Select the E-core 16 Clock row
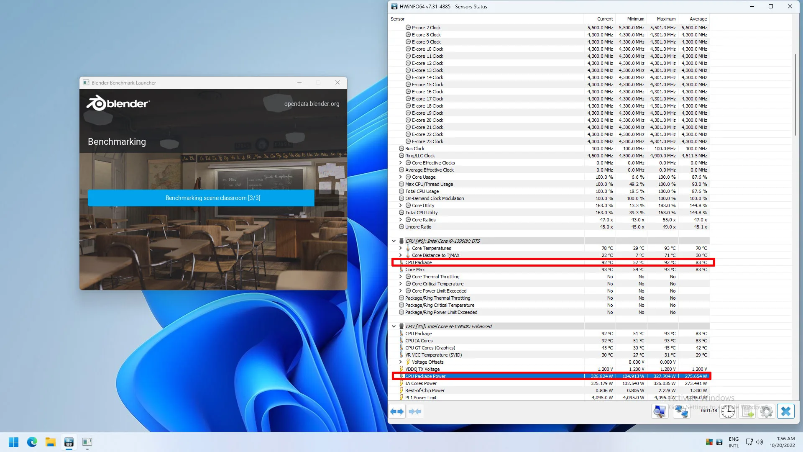 point(549,92)
